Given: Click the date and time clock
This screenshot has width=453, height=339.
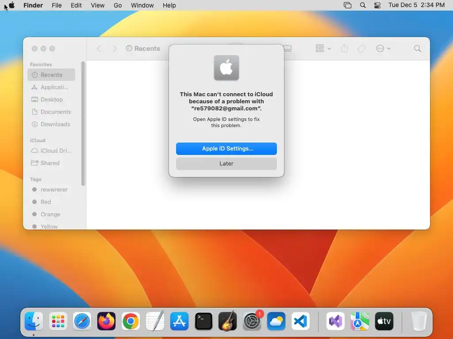Looking at the screenshot, I should (x=416, y=5).
